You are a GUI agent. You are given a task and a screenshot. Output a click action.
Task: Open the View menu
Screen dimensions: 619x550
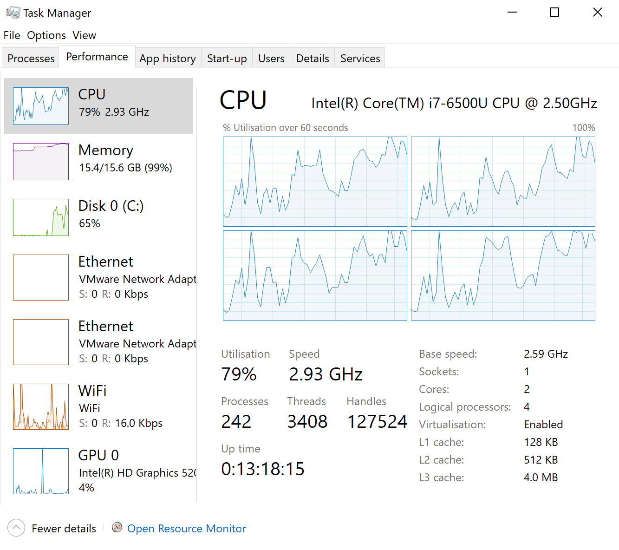[84, 35]
